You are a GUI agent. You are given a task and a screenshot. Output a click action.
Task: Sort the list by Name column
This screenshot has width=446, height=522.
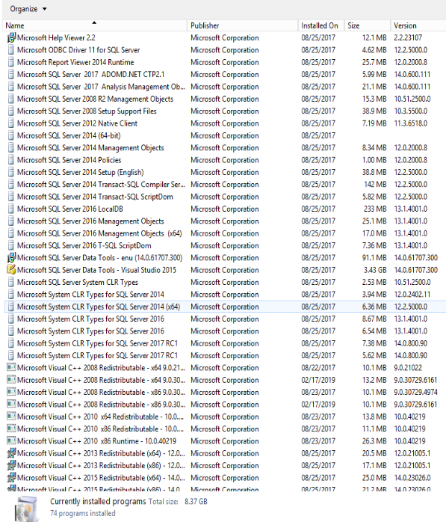pos(95,25)
